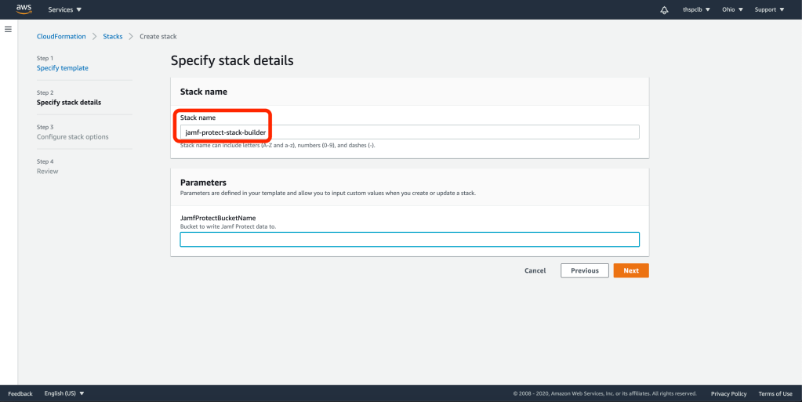Select Step 3 Configure stack options
The image size is (802, 402).
click(x=73, y=136)
